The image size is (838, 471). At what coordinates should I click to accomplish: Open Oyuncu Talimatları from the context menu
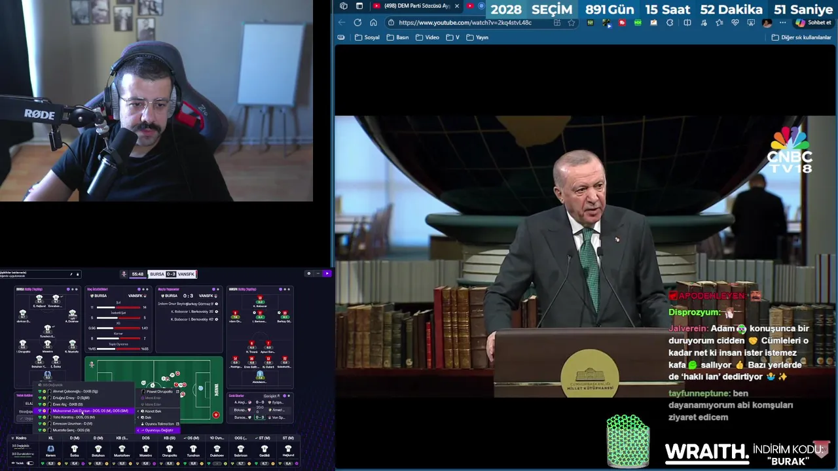[x=158, y=424]
